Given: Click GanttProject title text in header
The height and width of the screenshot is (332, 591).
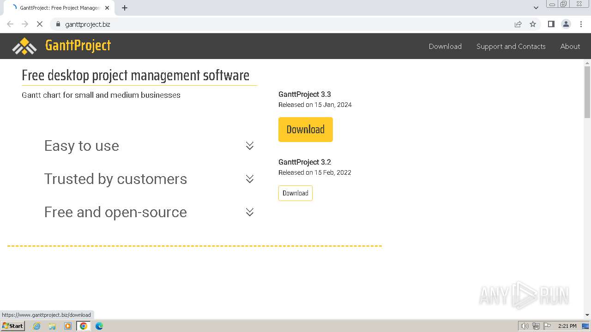Looking at the screenshot, I should [78, 46].
